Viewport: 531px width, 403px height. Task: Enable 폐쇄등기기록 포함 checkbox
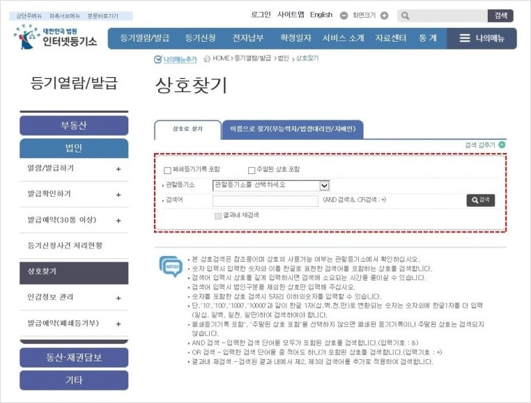(167, 171)
